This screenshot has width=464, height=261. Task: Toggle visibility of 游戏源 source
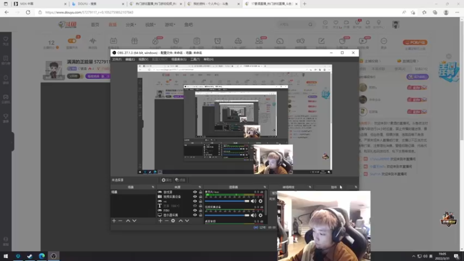point(195,192)
